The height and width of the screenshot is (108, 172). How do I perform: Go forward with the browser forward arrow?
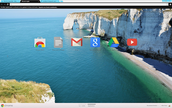5,4
